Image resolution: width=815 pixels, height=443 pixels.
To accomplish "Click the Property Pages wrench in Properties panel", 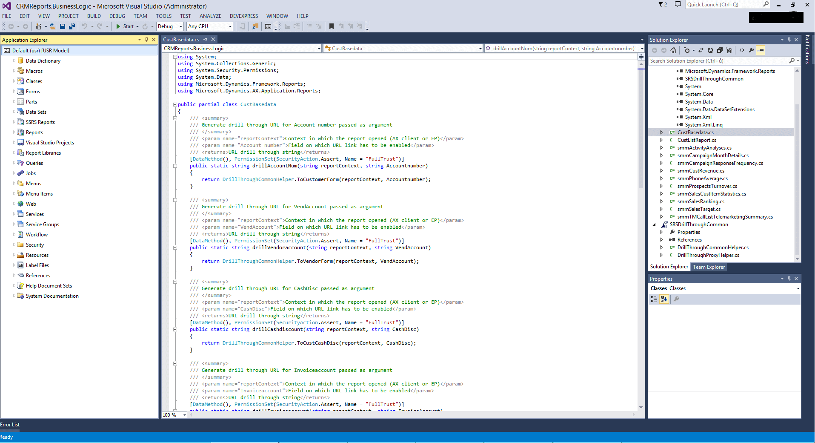I will coord(676,299).
